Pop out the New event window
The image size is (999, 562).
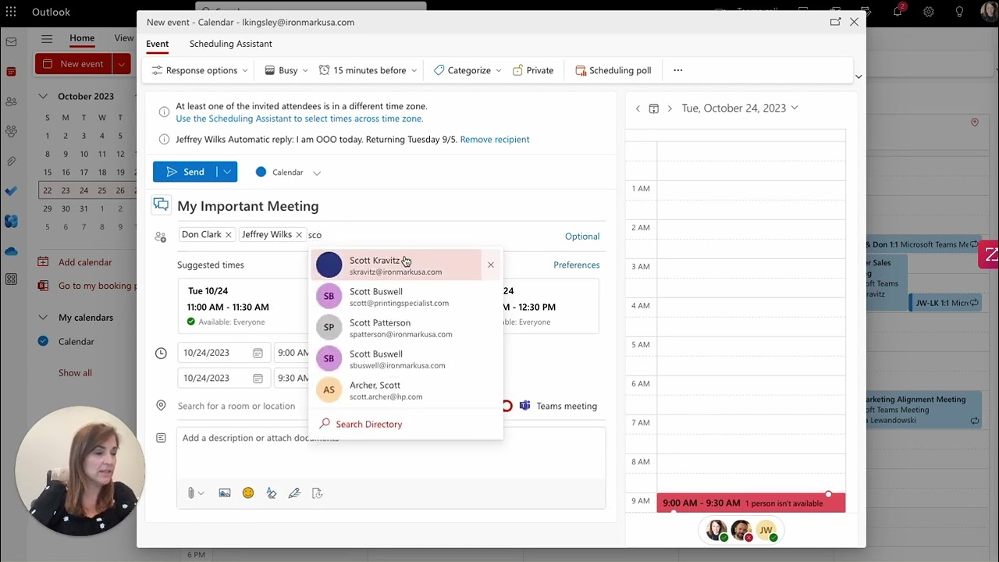835,22
